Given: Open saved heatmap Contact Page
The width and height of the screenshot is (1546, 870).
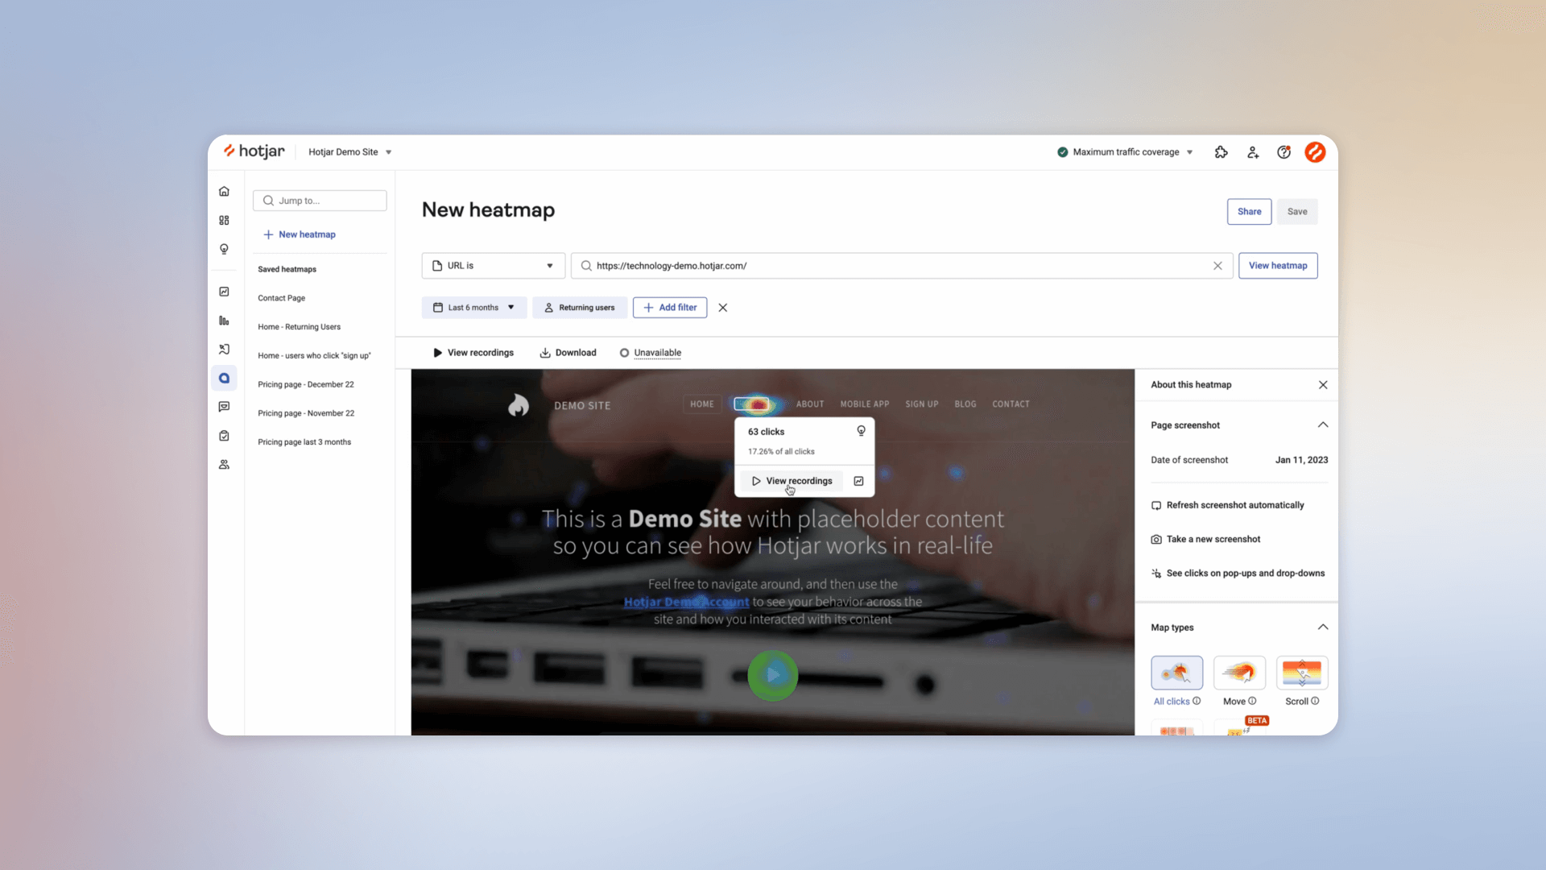Looking at the screenshot, I should pyautogui.click(x=281, y=298).
